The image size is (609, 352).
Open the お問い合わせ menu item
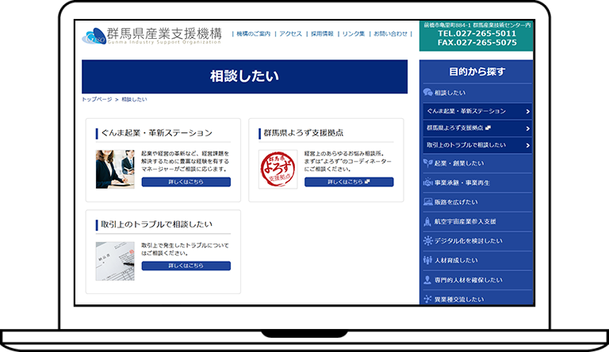390,34
